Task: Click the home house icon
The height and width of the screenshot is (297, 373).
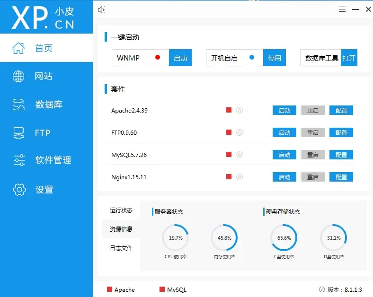Action: pos(18,48)
